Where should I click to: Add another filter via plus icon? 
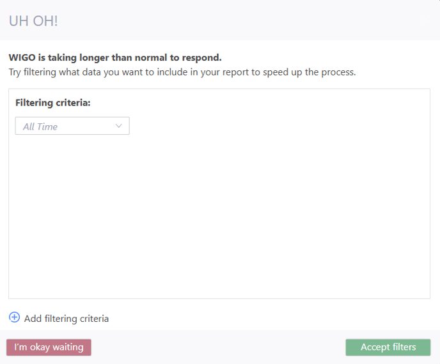click(x=14, y=317)
